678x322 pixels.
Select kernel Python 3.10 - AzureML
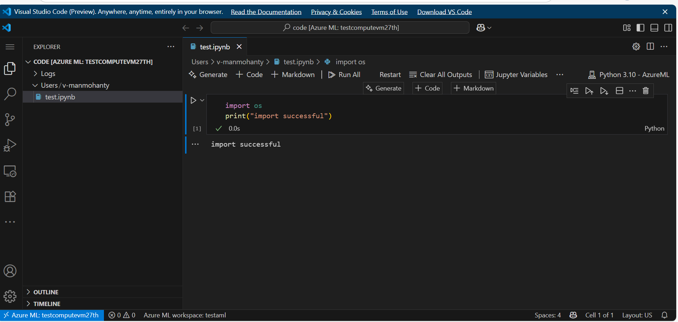[629, 75]
